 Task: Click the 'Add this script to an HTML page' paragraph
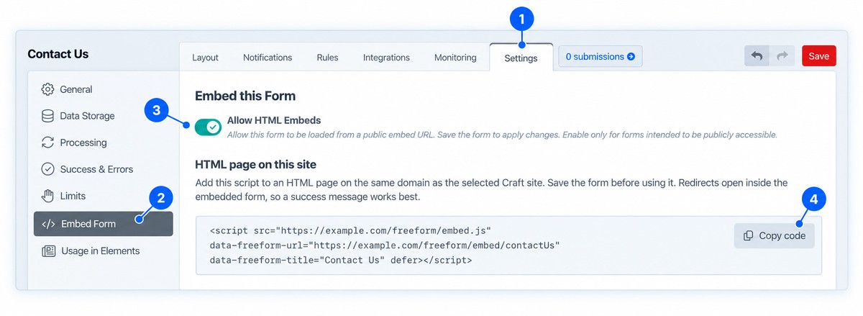491,189
